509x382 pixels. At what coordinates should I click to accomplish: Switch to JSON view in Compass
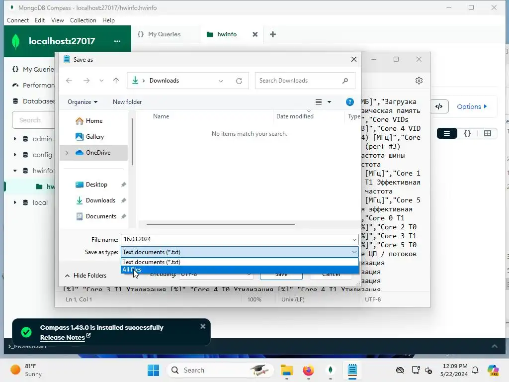[x=467, y=133]
